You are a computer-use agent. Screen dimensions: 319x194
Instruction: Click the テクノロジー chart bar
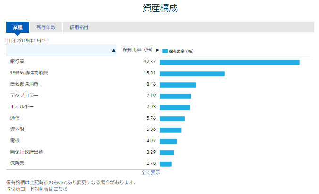pyautogui.click(x=176, y=97)
